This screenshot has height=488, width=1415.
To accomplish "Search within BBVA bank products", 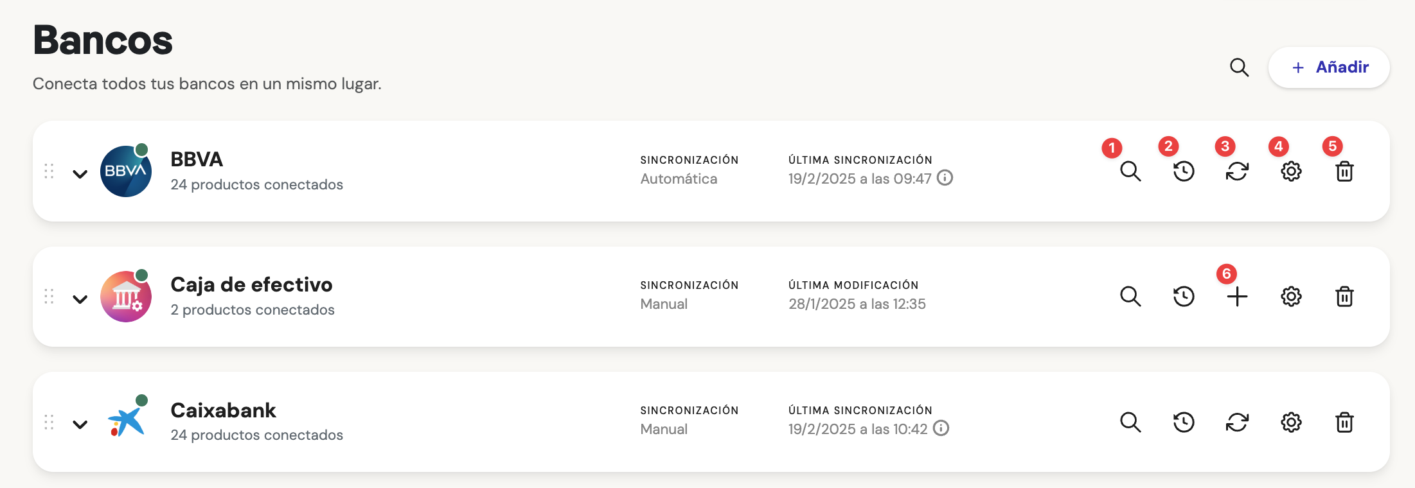I will (1130, 171).
